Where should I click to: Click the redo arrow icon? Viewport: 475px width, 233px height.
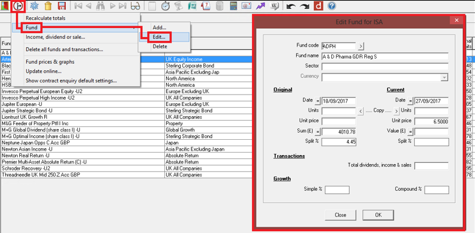point(304,6)
